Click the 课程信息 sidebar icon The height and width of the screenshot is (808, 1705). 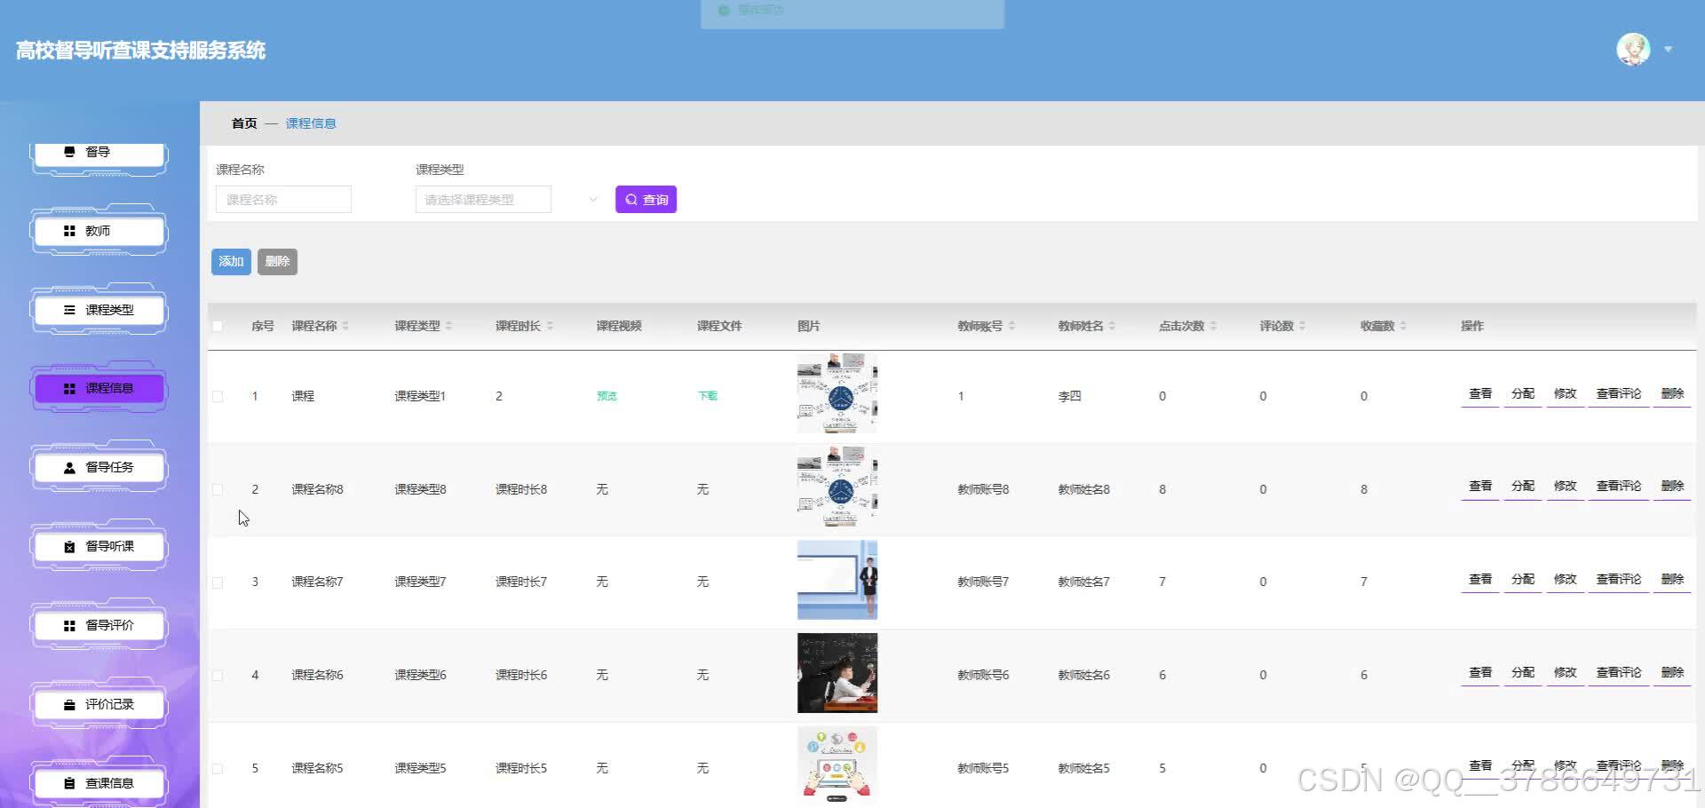tap(98, 388)
